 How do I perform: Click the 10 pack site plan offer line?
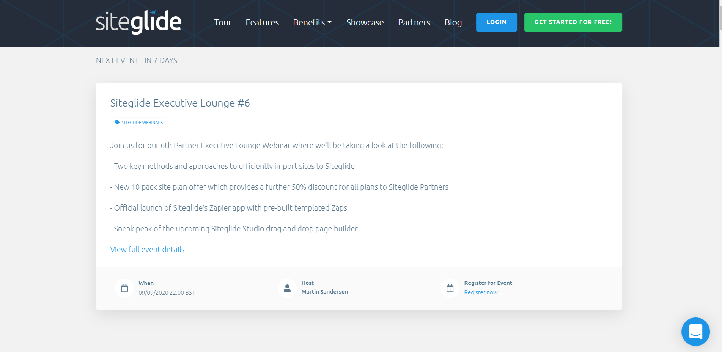click(x=279, y=187)
